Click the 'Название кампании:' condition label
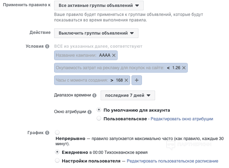Screen dimensions: 229x168 pyautogui.click(x=76, y=55)
